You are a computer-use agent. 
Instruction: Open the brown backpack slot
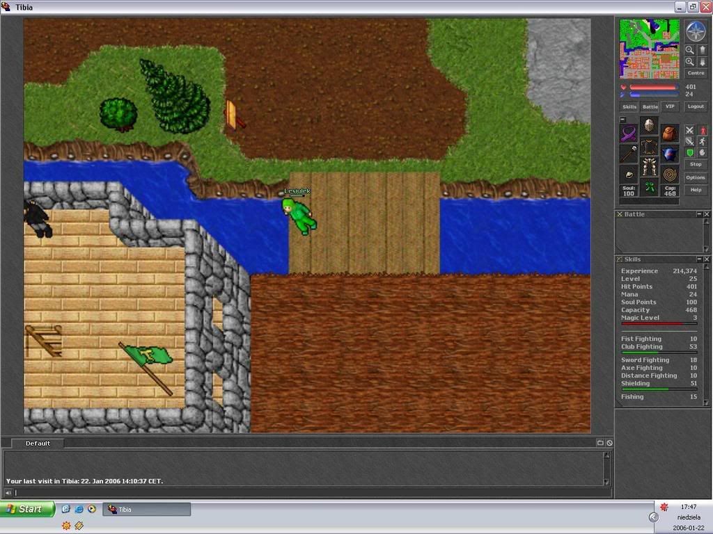(x=670, y=133)
